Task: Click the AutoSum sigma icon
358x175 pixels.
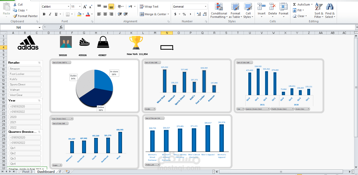Action: (294, 4)
